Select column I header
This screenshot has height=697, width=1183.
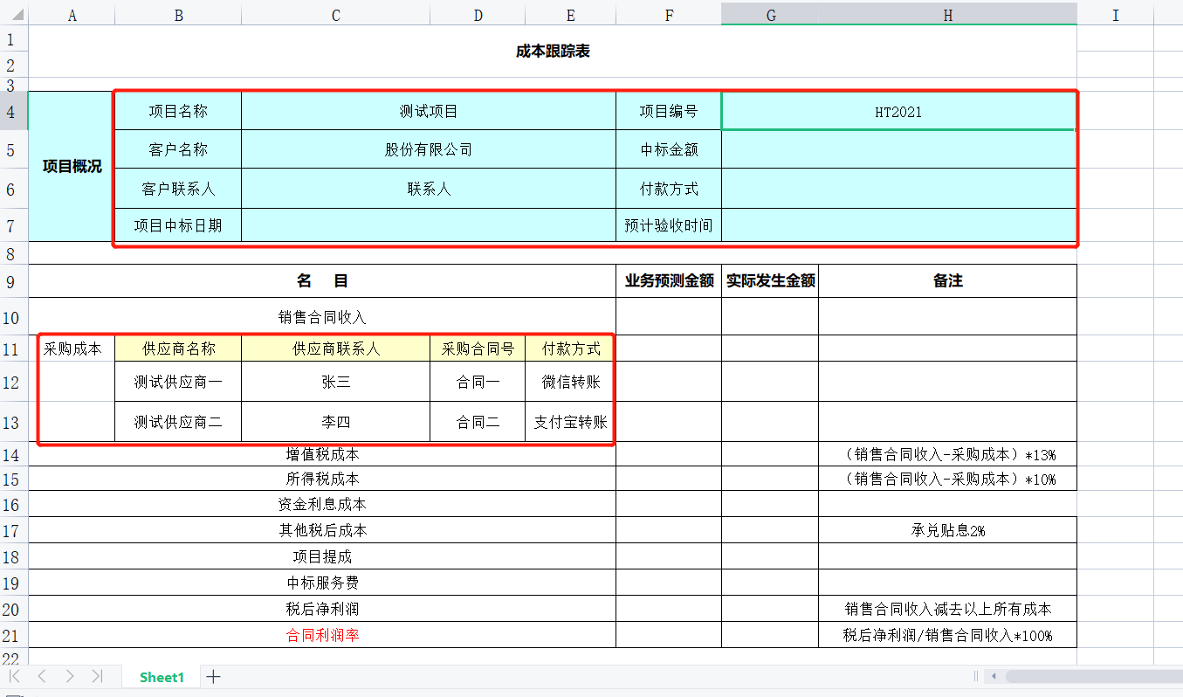(x=1116, y=15)
